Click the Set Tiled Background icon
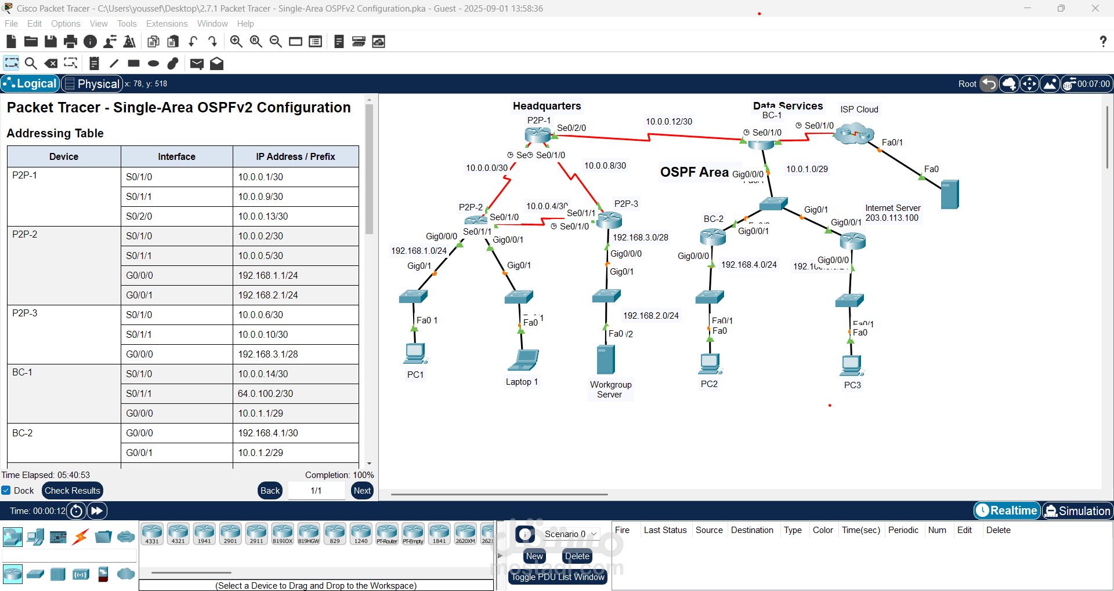The width and height of the screenshot is (1114, 591). coord(1050,84)
